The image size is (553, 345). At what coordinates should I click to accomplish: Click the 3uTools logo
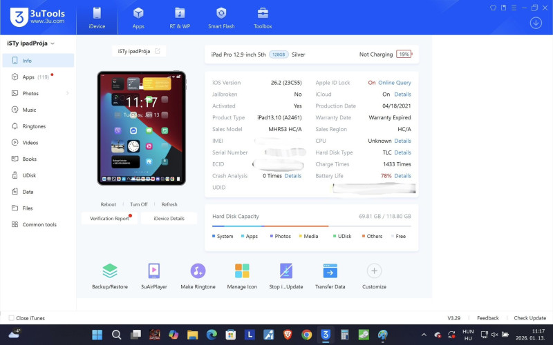(x=38, y=17)
